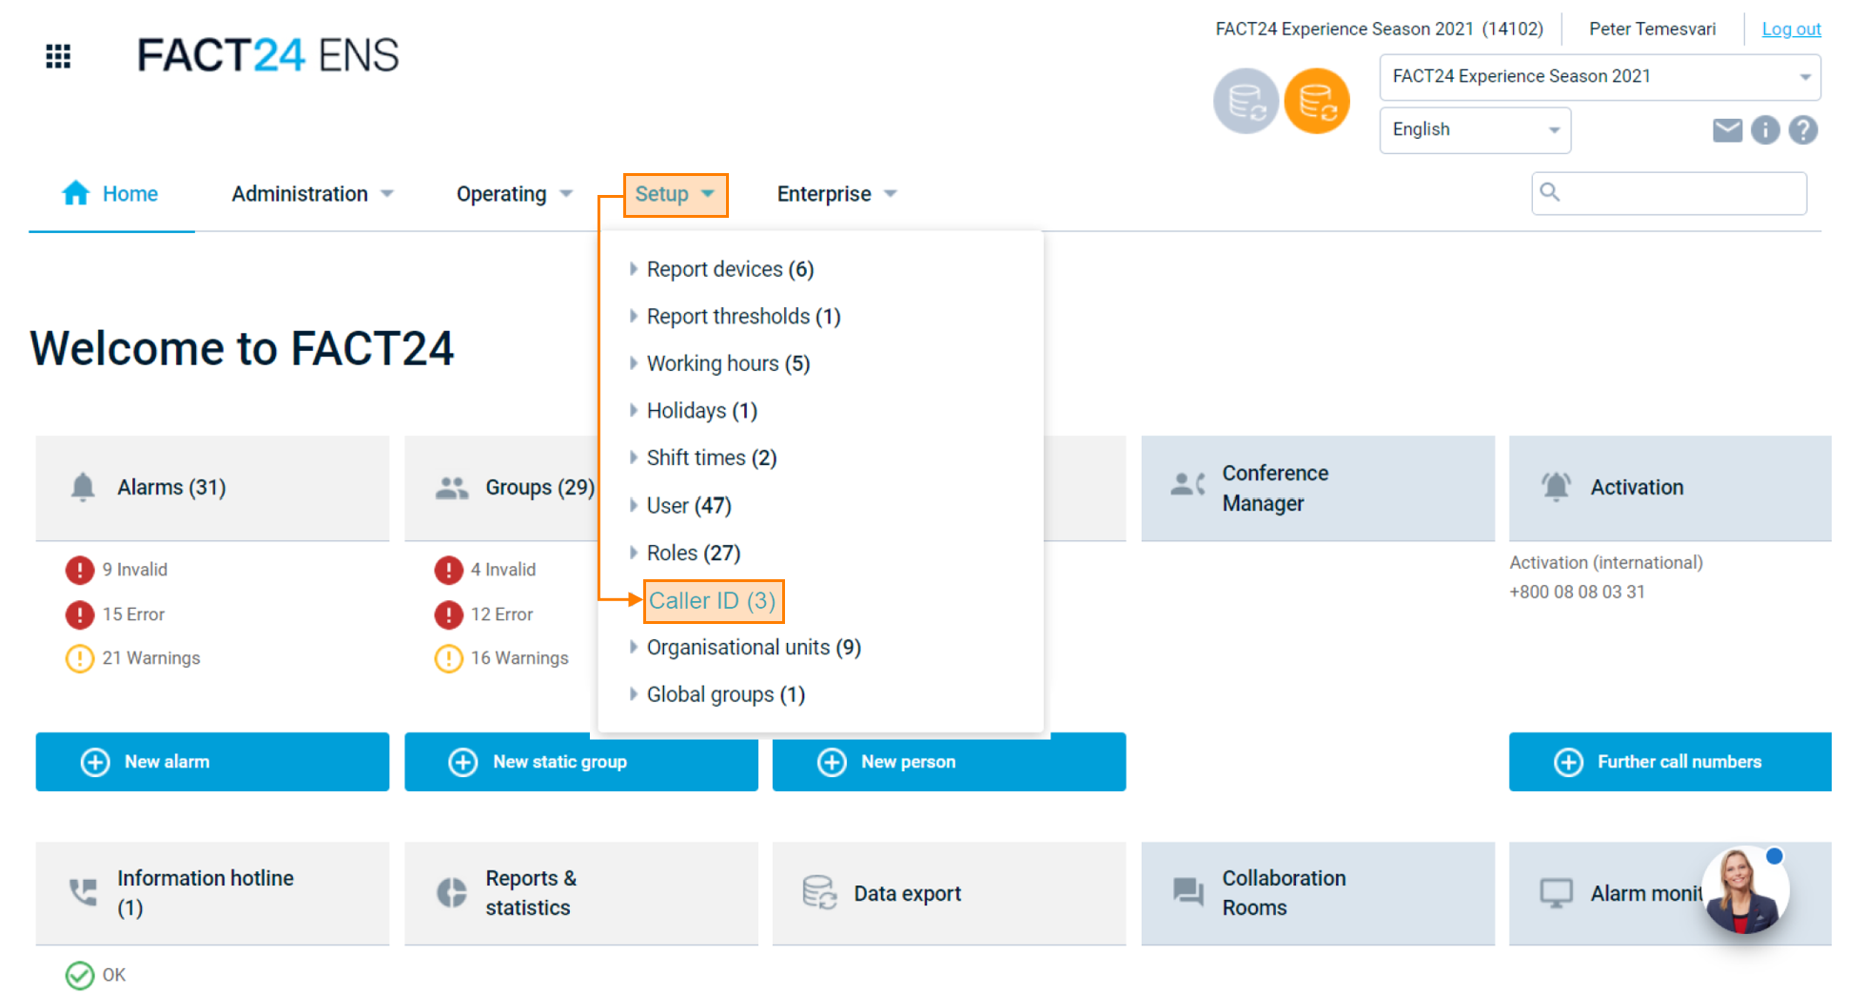The image size is (1865, 993).
Task: Click the search magnifier icon
Action: [1550, 192]
